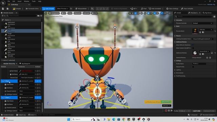Switch to the My Blueprint tab
Image resolution: width=217 pixels, height=122 pixels.
pyautogui.click(x=25, y=64)
